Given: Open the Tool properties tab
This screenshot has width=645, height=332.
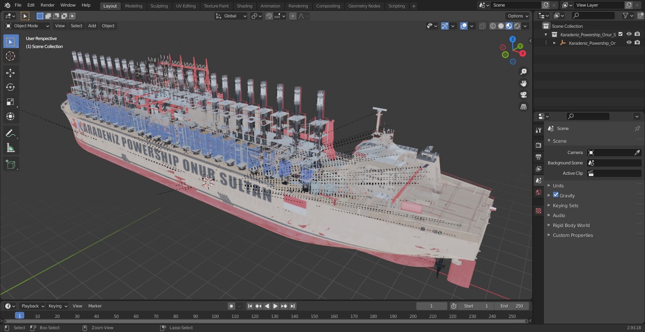Looking at the screenshot, I should (538, 130).
